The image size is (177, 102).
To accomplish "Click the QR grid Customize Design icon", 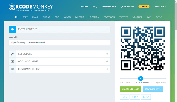I will (12, 69).
